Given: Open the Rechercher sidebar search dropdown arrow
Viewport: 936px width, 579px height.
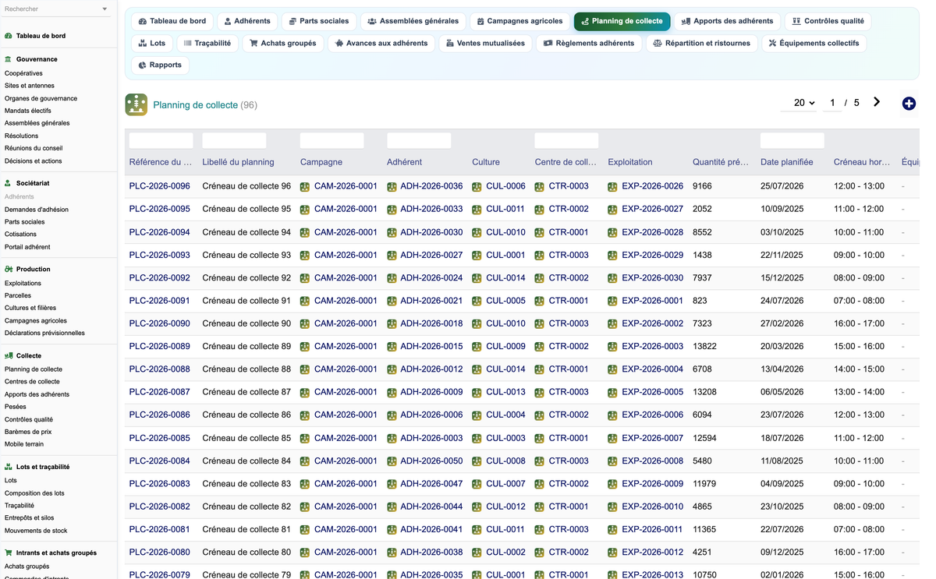Looking at the screenshot, I should 105,9.
